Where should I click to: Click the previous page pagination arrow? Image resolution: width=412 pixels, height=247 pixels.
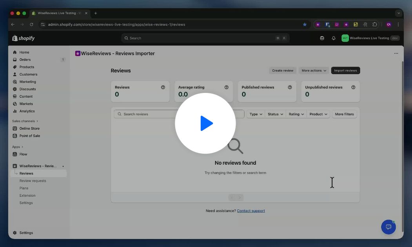pyautogui.click(x=232, y=198)
